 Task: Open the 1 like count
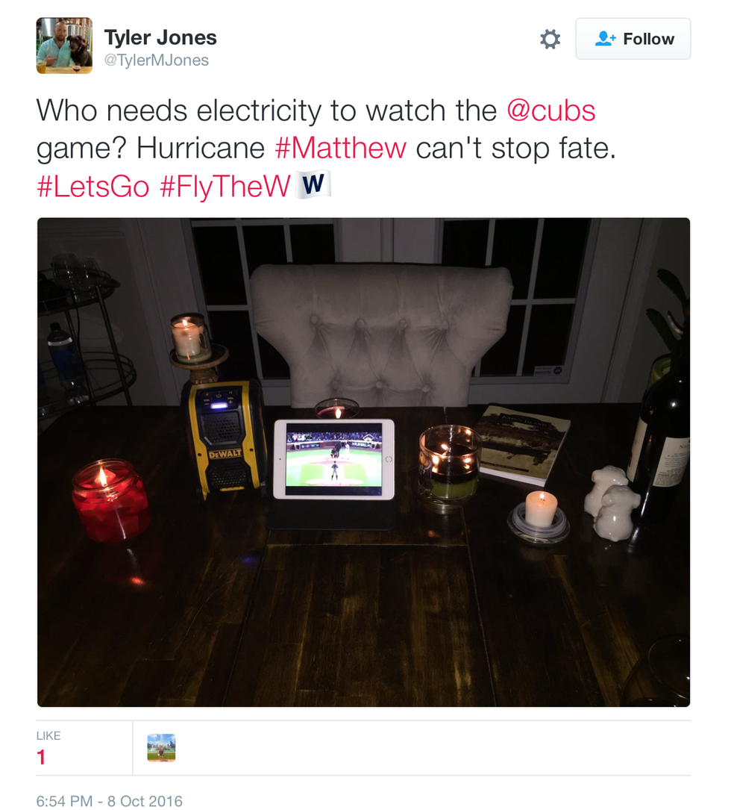(41, 757)
